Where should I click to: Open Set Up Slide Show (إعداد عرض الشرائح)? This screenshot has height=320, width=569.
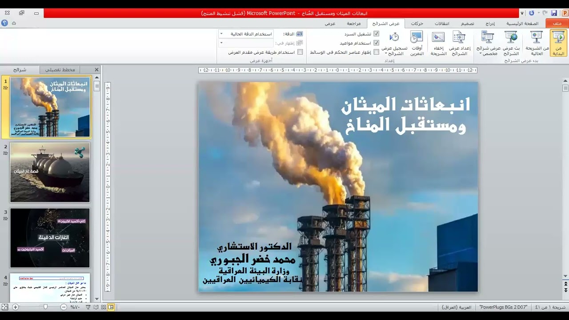pos(459,43)
